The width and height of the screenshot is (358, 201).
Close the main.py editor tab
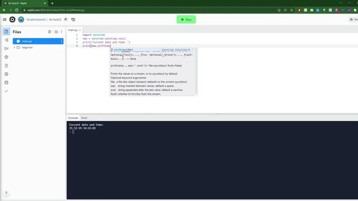point(80,30)
